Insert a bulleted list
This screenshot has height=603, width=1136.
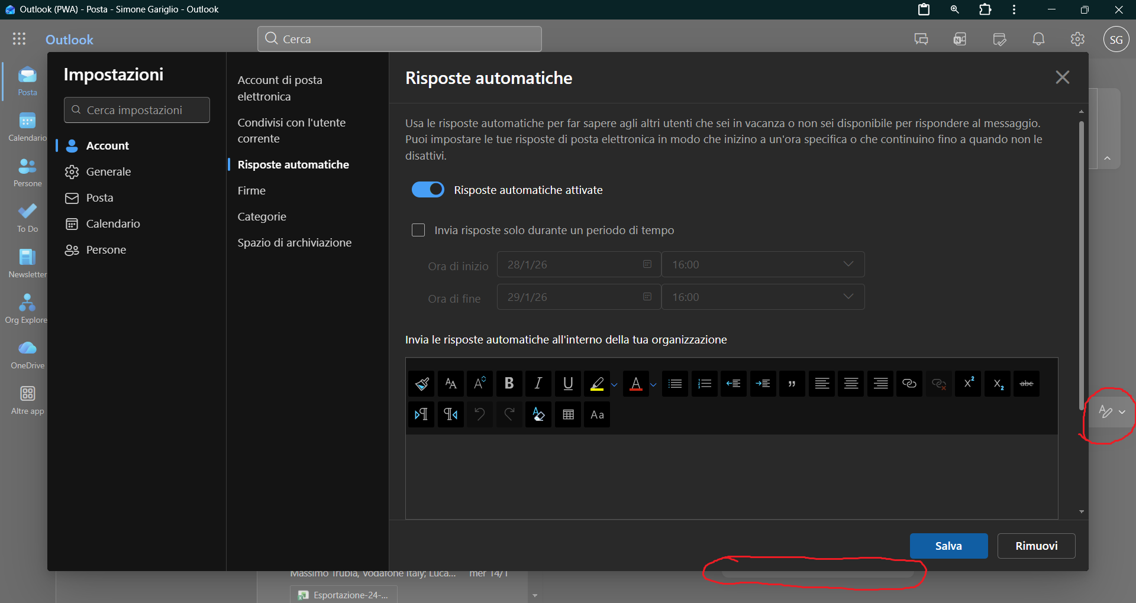675,384
